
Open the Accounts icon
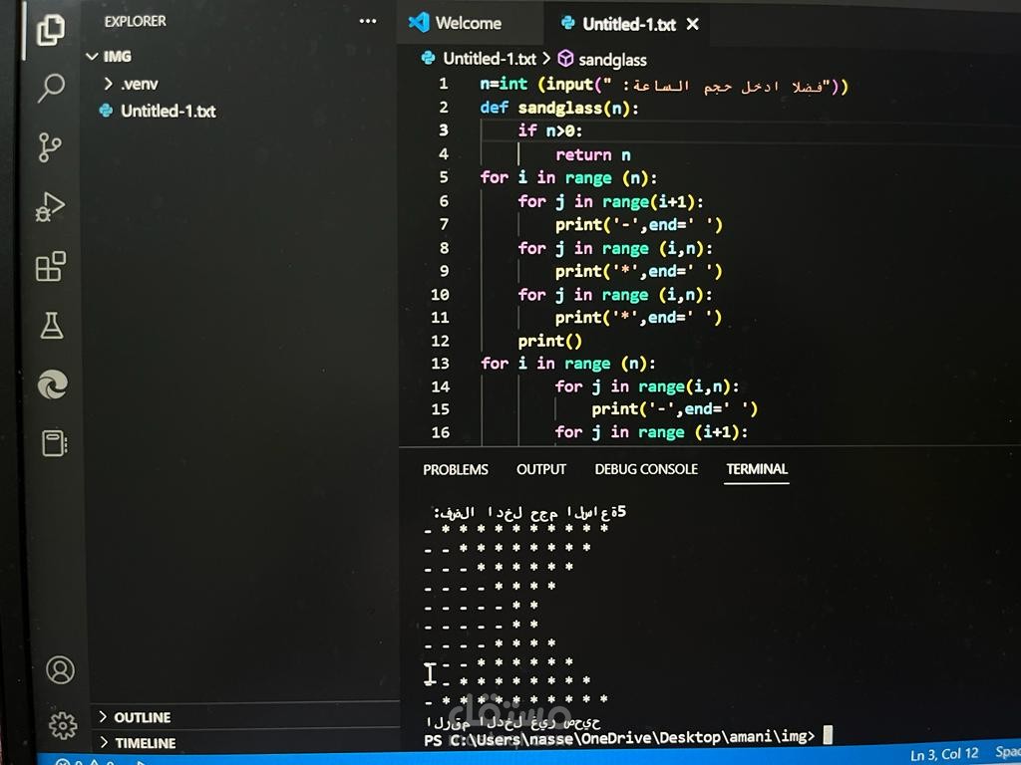tap(60, 670)
